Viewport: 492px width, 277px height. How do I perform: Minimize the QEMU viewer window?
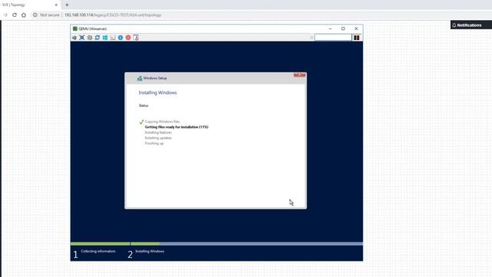331,28
